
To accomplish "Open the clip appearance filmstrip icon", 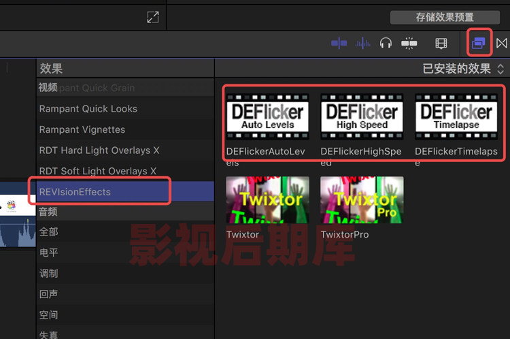I will [x=441, y=44].
